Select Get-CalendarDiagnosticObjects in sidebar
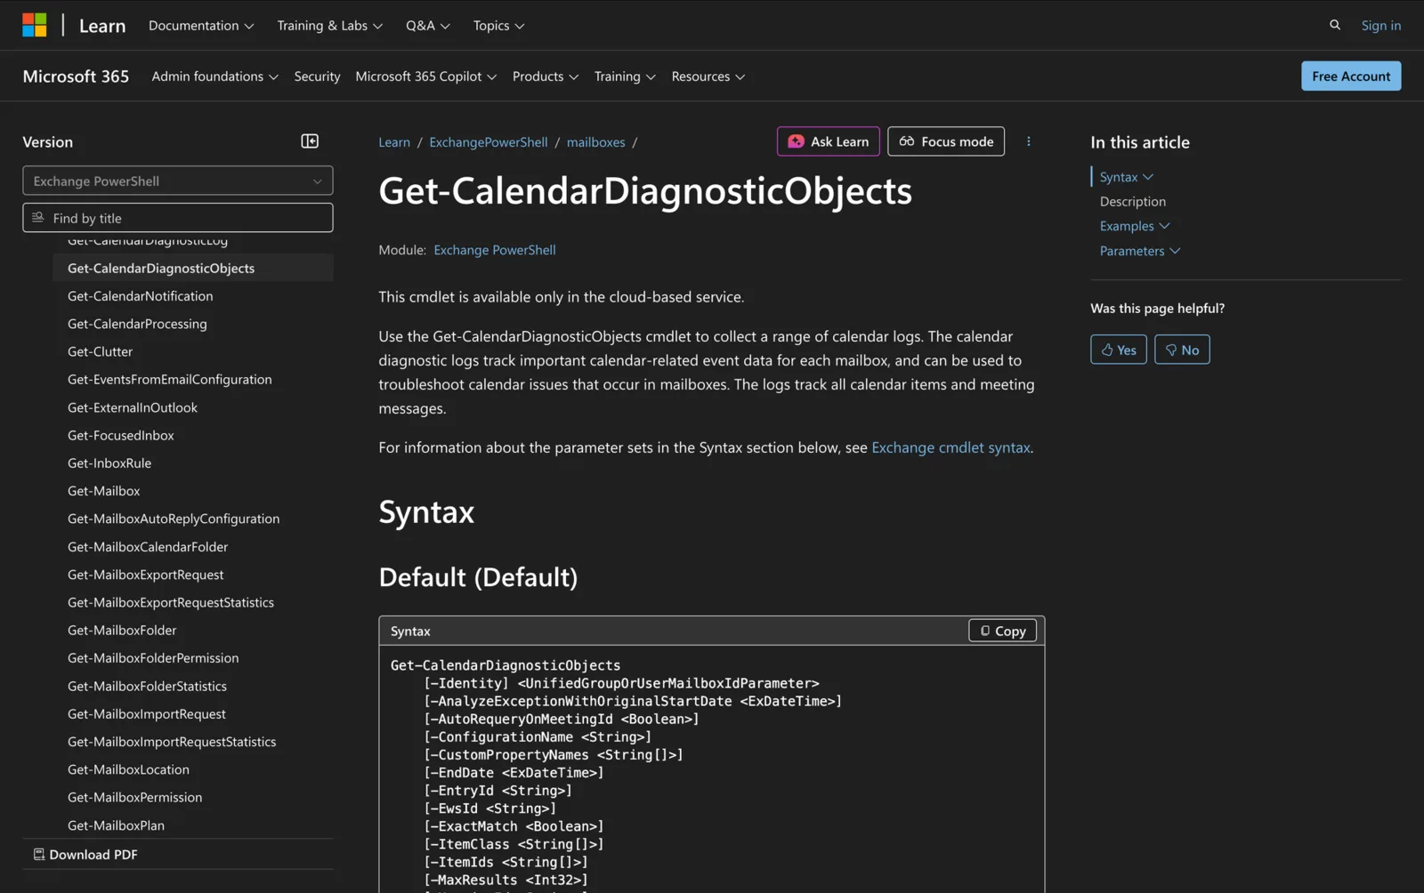Viewport: 1424px width, 893px height. click(x=192, y=268)
